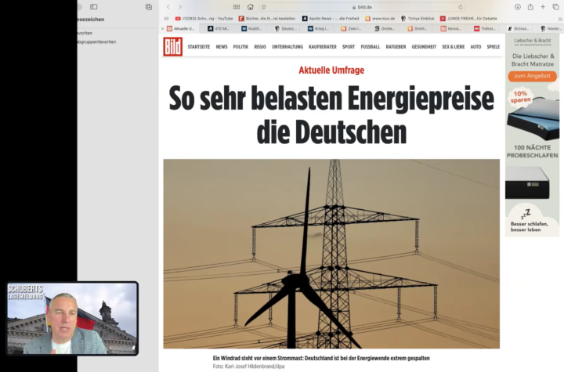The image size is (564, 372).
Task: Click the zum Angebot ad button
Action: tap(533, 77)
